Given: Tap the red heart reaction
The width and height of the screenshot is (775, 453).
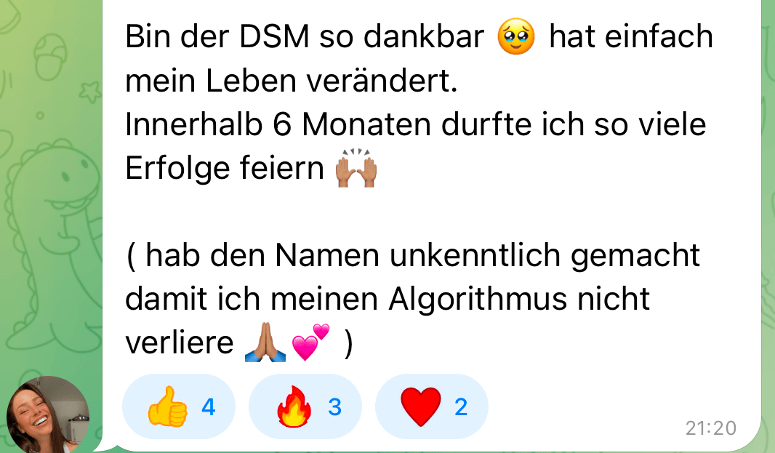Looking at the screenshot, I should (421, 406).
